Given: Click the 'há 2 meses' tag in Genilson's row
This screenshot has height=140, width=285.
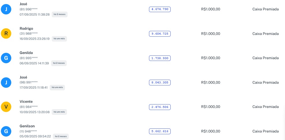Looking at the screenshot, I should pyautogui.click(x=61, y=136).
